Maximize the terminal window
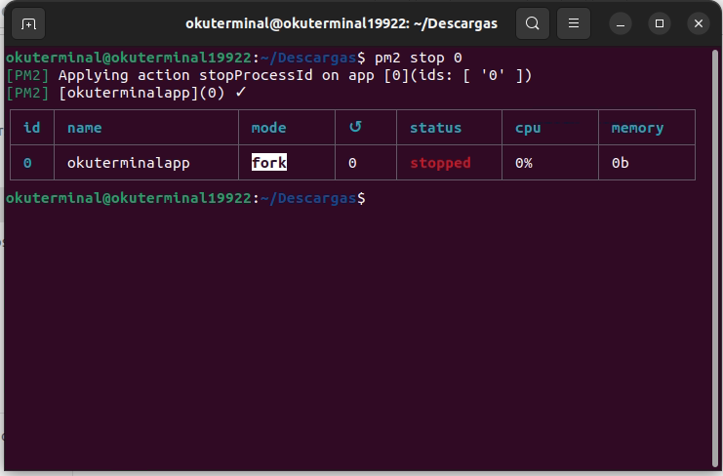723x476 pixels. (660, 23)
